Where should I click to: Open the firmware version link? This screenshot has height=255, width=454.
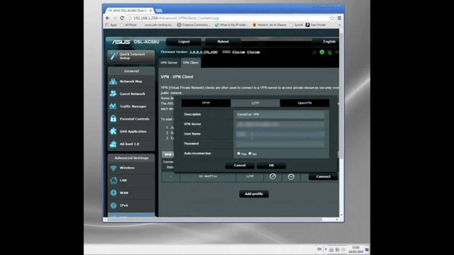click(x=204, y=52)
